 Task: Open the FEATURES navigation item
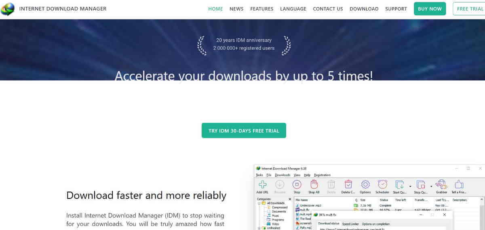coord(261,8)
